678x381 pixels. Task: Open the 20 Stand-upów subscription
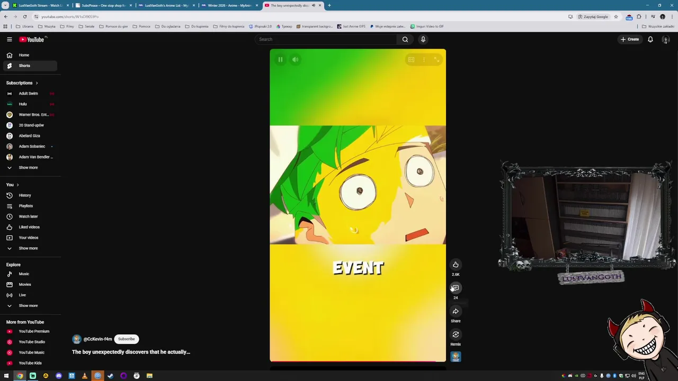click(29, 125)
